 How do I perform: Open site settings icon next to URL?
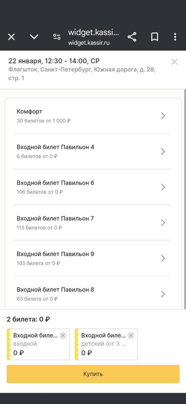click(57, 37)
